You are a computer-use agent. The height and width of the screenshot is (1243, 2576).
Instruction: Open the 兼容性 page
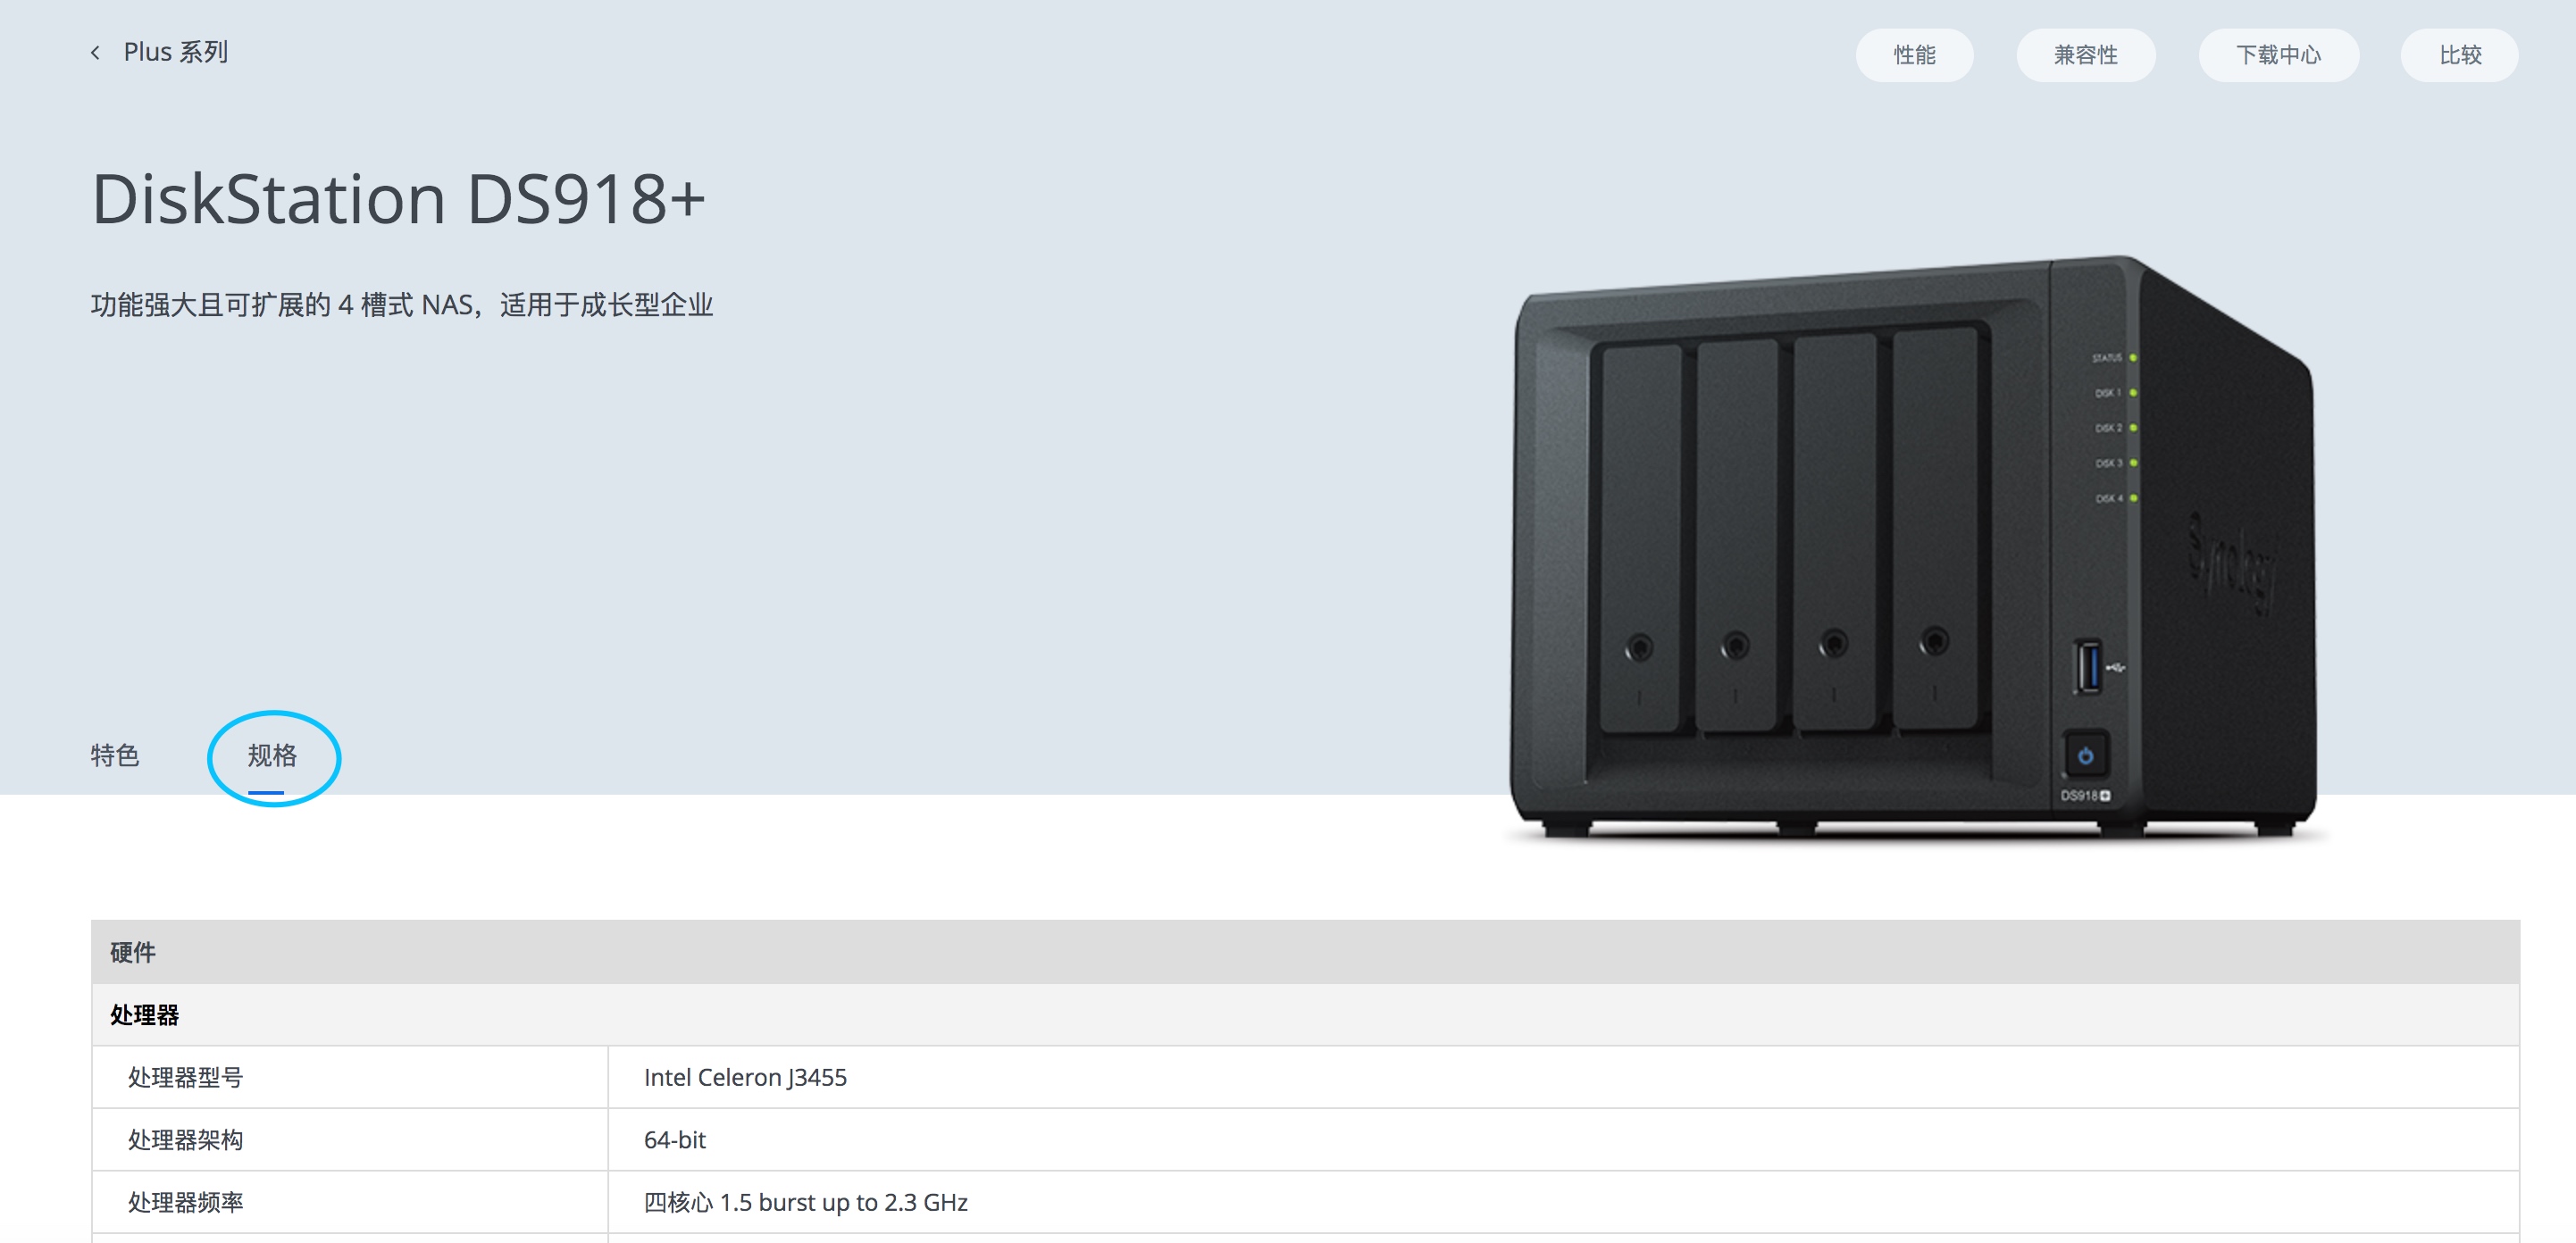[2085, 55]
